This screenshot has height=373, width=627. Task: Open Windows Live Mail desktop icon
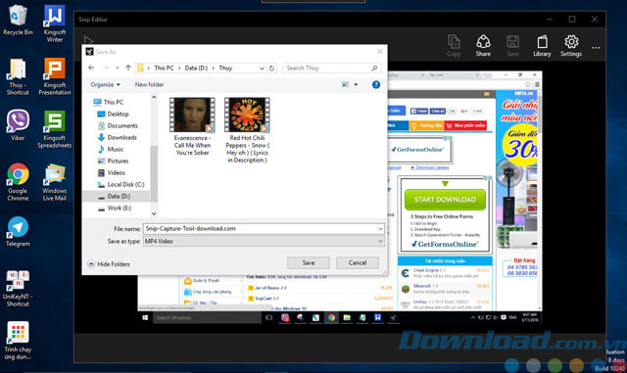click(x=55, y=182)
